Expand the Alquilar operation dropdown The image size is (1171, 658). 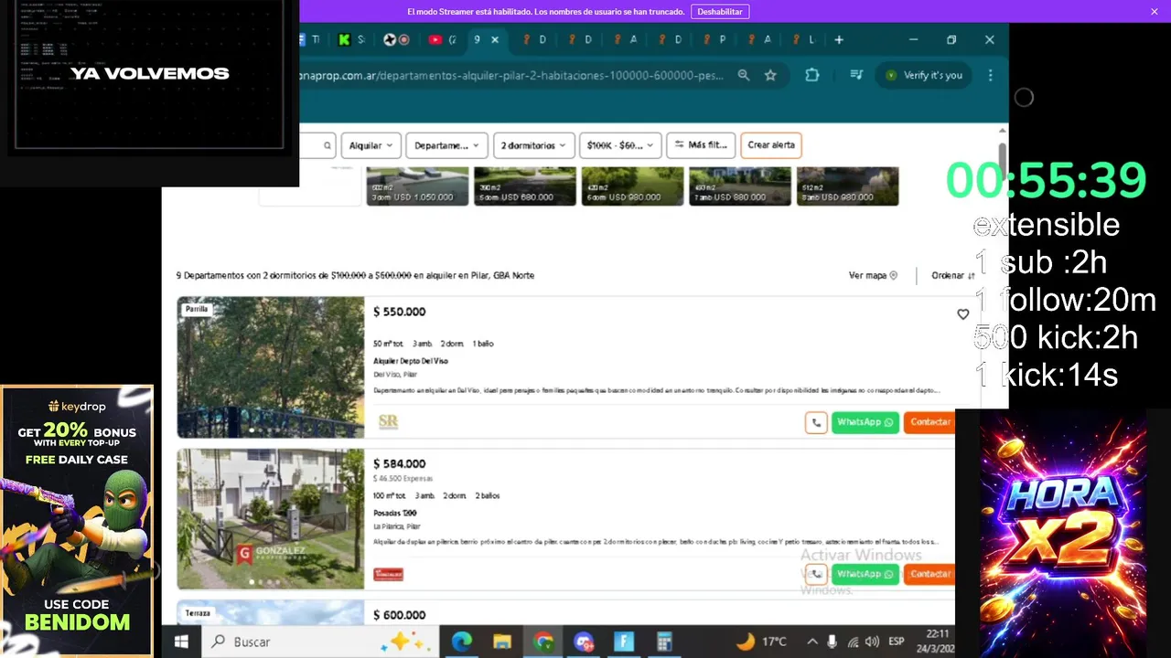point(371,145)
